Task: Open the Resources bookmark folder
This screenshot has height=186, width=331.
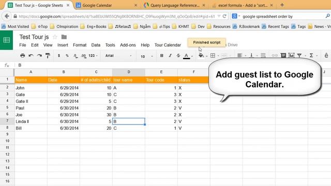Action: pyautogui.click(x=219, y=26)
